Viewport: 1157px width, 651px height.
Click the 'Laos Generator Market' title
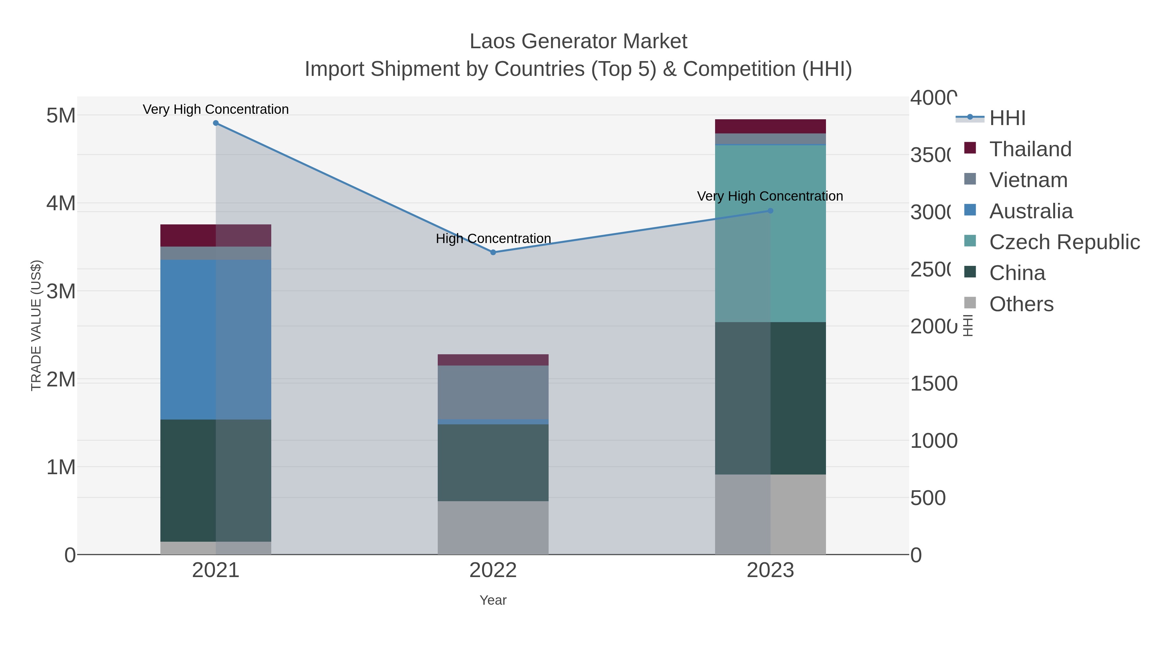[578, 41]
